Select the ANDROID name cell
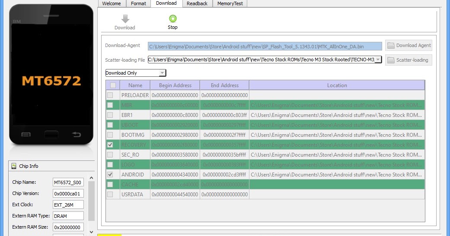Viewport: 450px width, 236px height. pyautogui.click(x=135, y=174)
